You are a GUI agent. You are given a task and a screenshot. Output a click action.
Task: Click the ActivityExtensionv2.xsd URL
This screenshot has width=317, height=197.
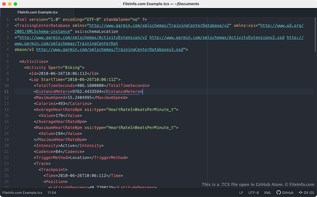coord(217,37)
